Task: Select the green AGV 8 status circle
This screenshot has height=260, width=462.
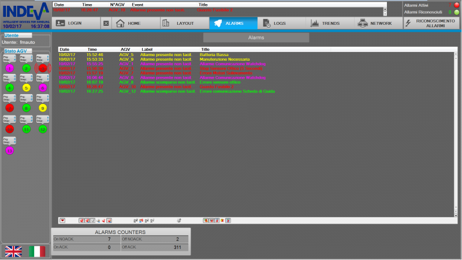Action: [x=26, y=108]
